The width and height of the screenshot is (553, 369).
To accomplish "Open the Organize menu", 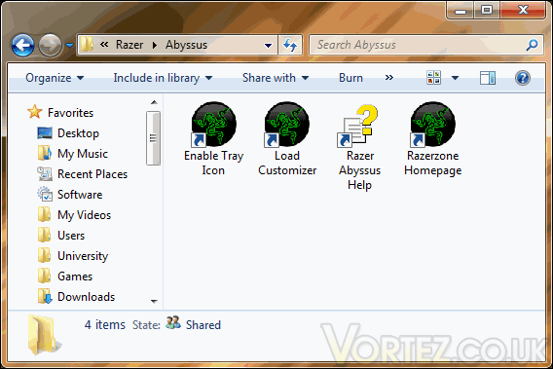I will click(55, 78).
